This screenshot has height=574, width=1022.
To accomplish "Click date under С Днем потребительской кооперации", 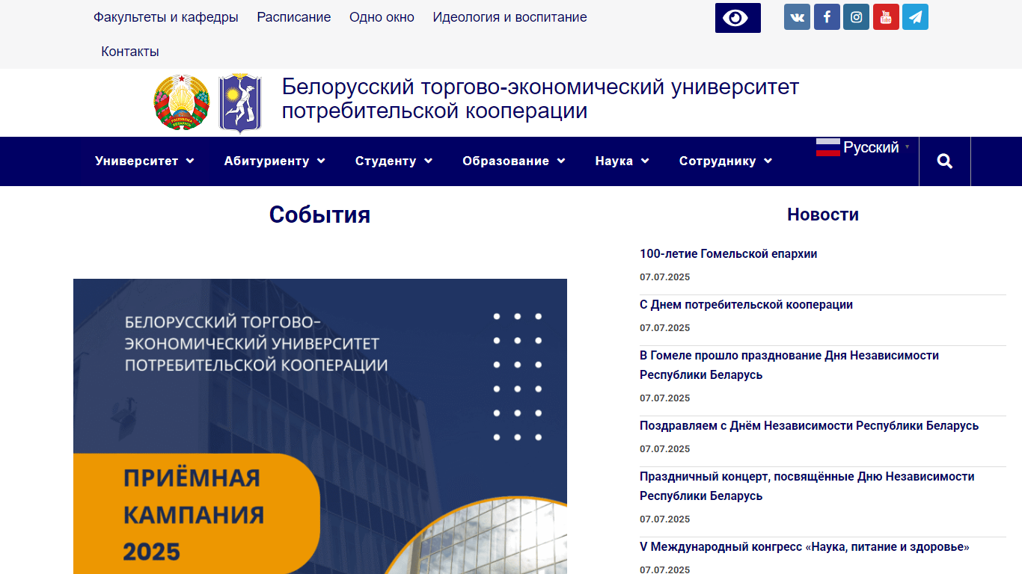I will tap(665, 328).
